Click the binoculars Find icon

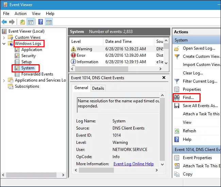pos(177,98)
